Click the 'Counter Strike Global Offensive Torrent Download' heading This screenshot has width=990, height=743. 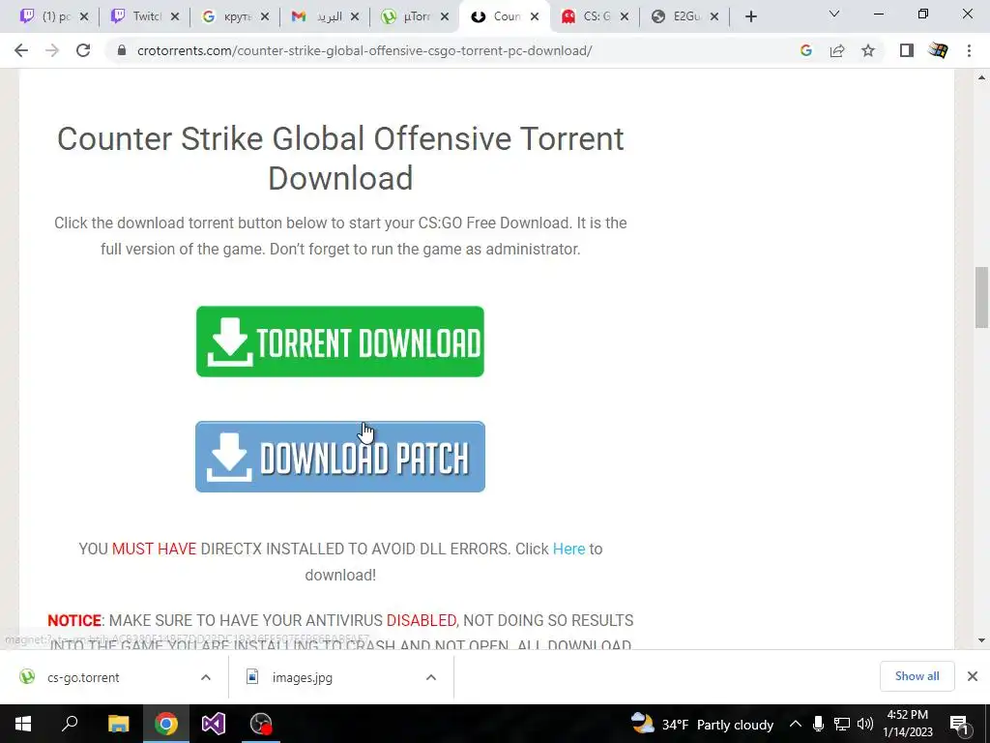tap(340, 158)
